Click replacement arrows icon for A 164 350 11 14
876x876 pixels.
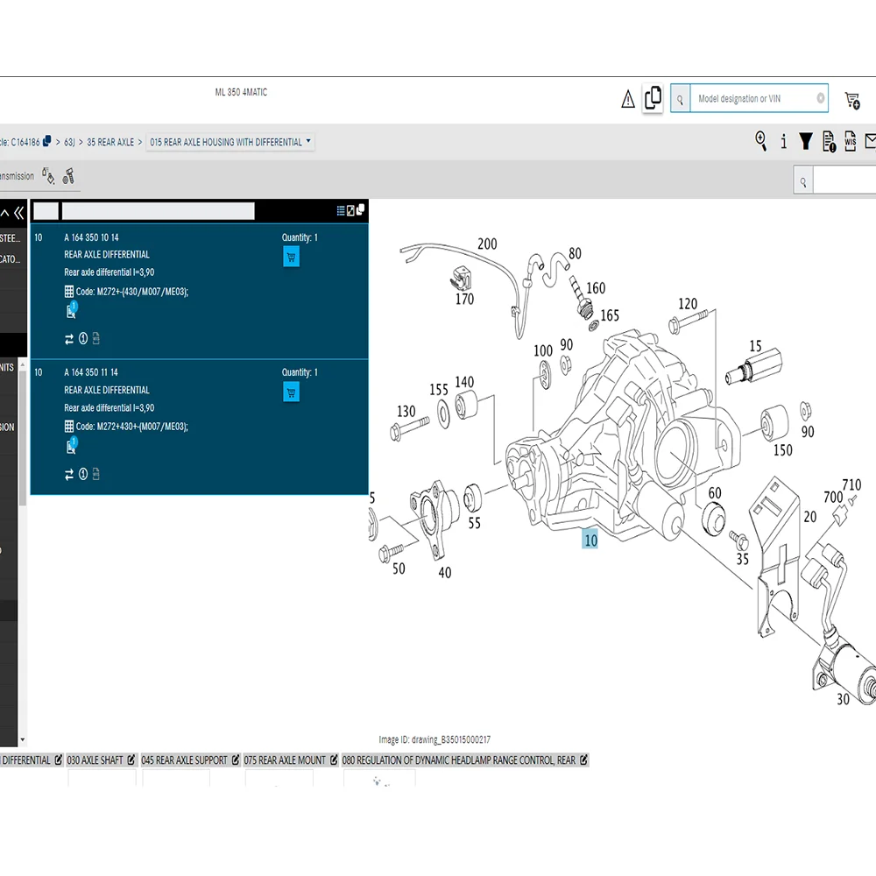tap(69, 474)
